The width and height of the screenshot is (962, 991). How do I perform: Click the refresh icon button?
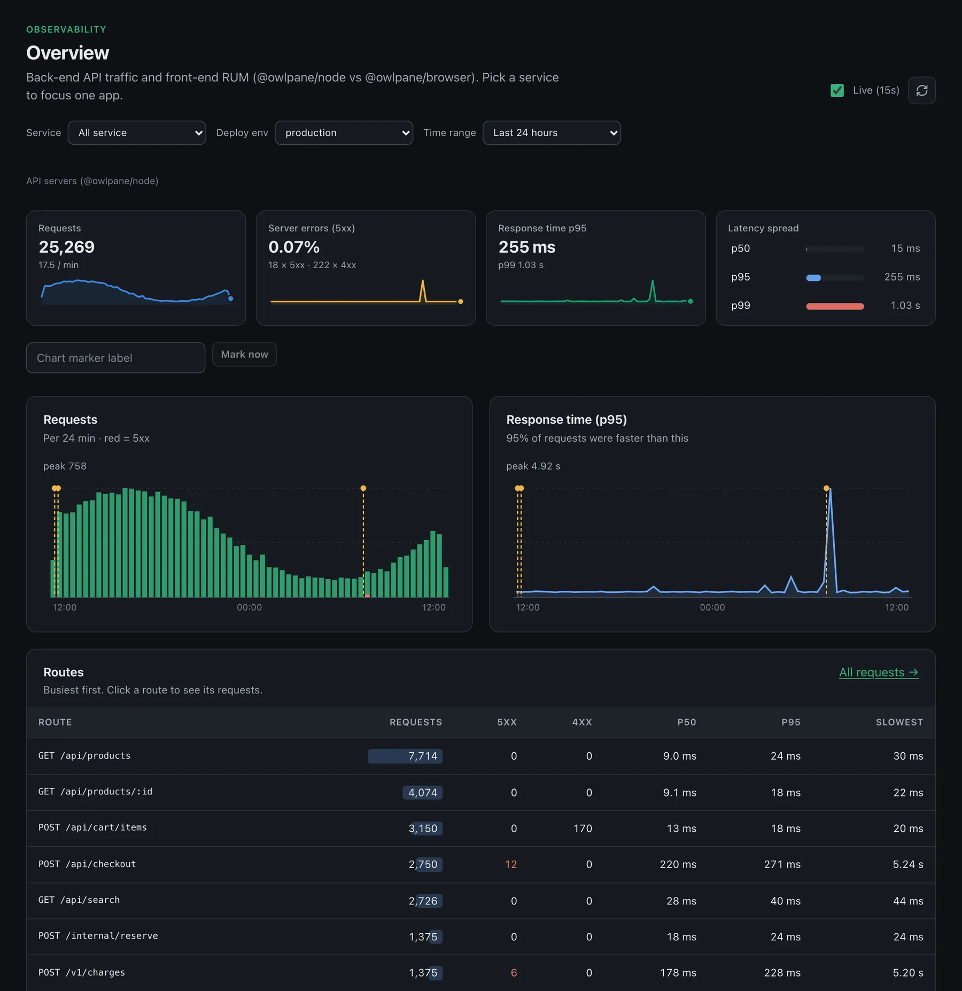[921, 90]
